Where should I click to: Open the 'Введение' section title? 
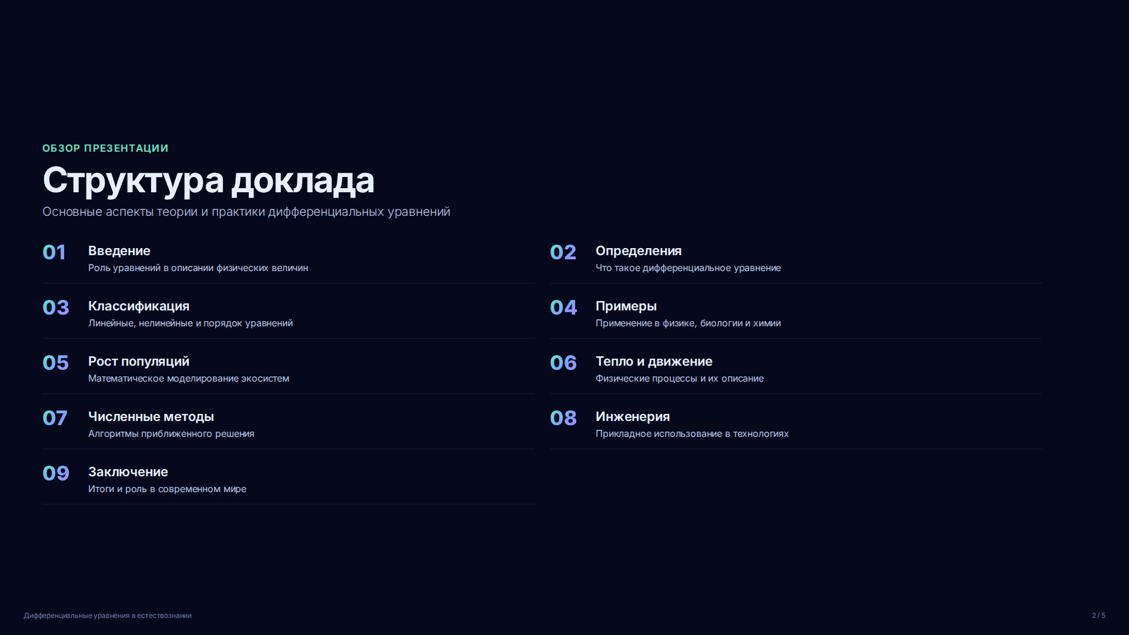coord(119,251)
